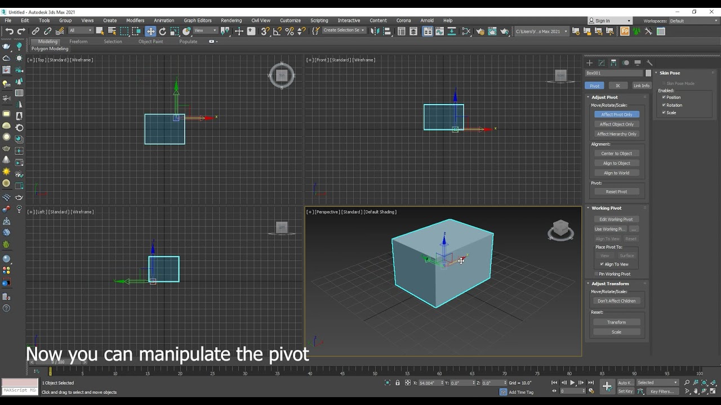Click the Edit Working Pivot button
Image resolution: width=721 pixels, height=405 pixels.
616,219
